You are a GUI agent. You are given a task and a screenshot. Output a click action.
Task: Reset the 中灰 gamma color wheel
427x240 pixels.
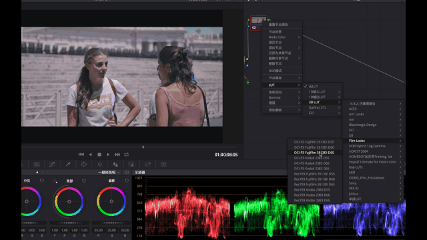coord(42,181)
